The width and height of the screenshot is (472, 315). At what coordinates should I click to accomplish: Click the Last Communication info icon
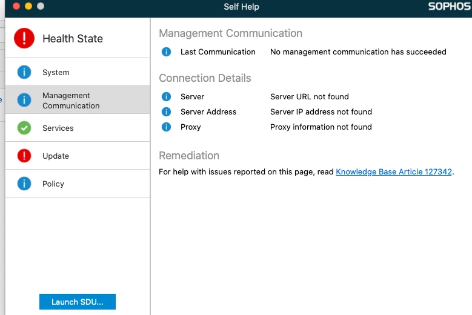click(167, 52)
